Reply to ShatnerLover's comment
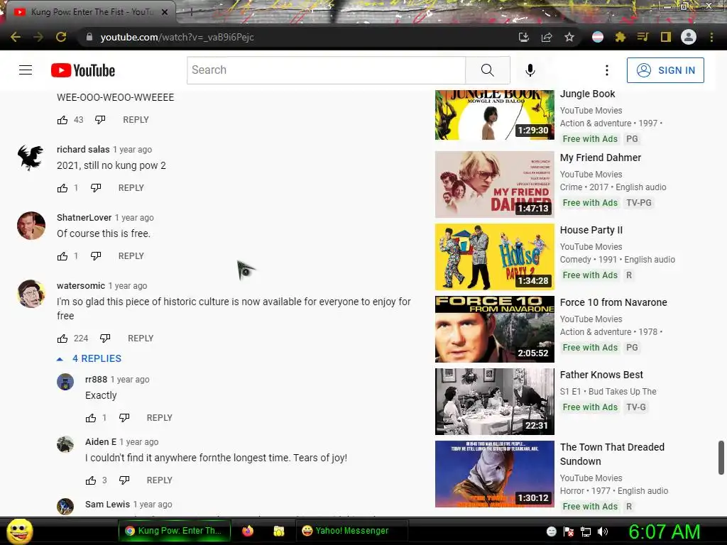This screenshot has height=545, width=727. [x=131, y=255]
